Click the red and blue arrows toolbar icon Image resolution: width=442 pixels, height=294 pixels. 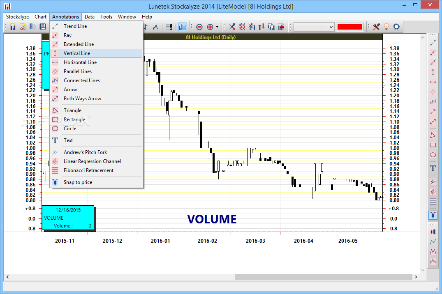(261, 27)
